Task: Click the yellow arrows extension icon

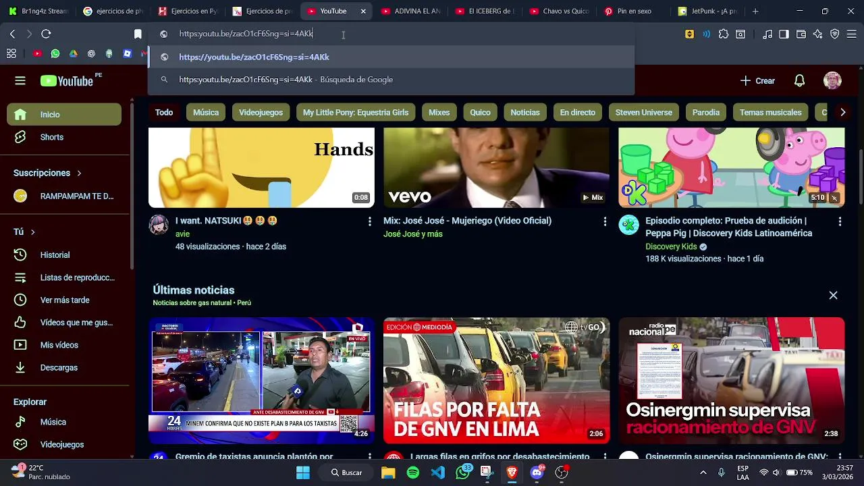Action: point(689,34)
